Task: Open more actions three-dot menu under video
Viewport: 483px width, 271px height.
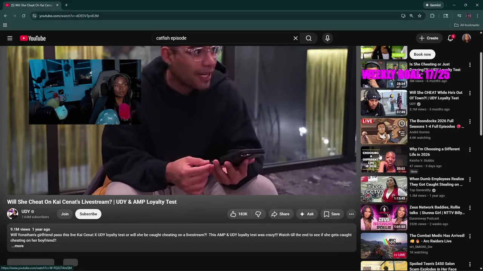Action: [x=351, y=214]
